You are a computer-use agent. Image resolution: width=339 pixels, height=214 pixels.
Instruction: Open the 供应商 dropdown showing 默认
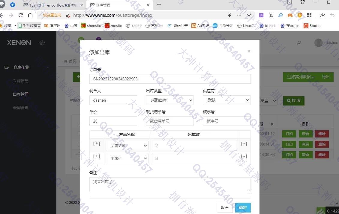(226, 100)
